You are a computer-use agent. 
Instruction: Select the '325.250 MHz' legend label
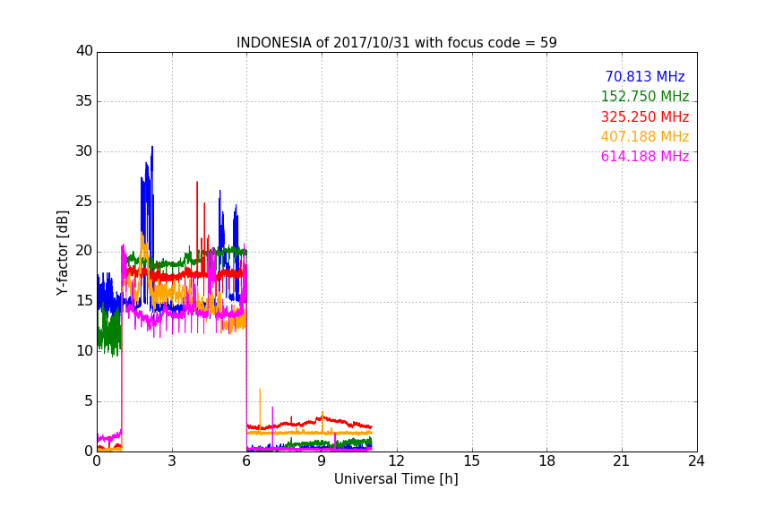[645, 116]
